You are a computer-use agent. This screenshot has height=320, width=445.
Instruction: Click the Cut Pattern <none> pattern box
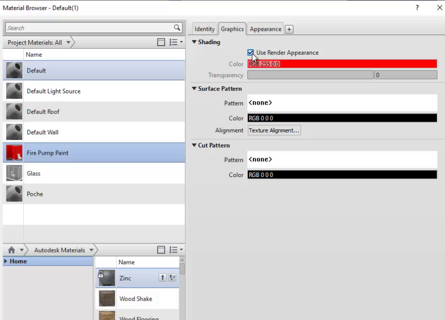click(342, 160)
